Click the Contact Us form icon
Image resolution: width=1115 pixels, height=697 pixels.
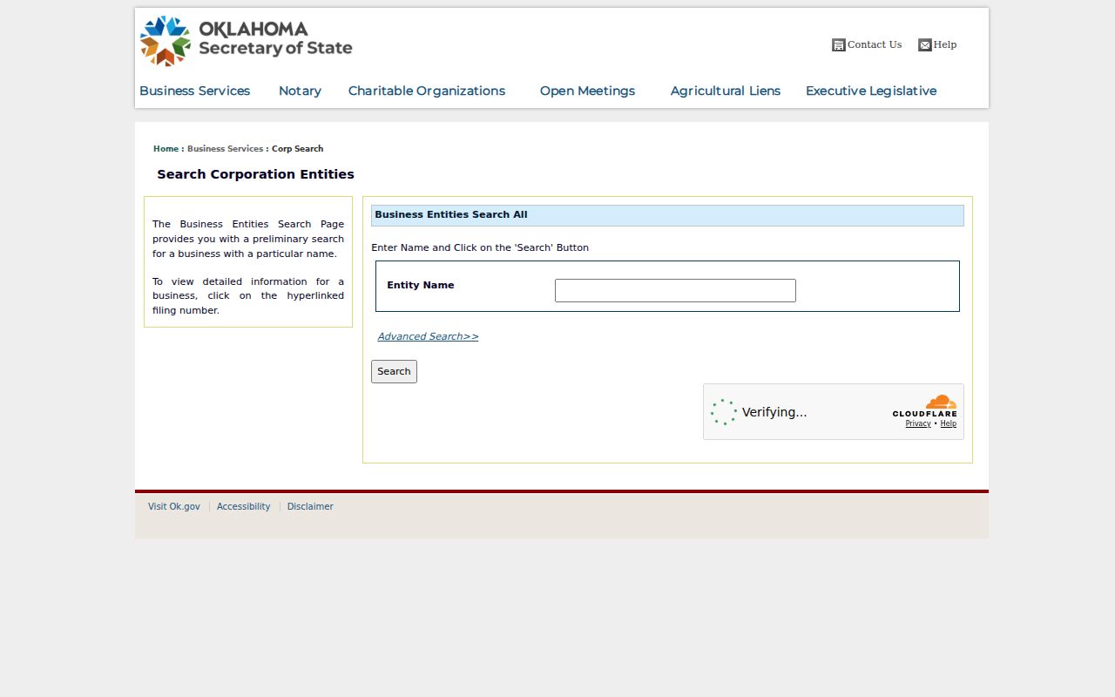click(x=839, y=45)
